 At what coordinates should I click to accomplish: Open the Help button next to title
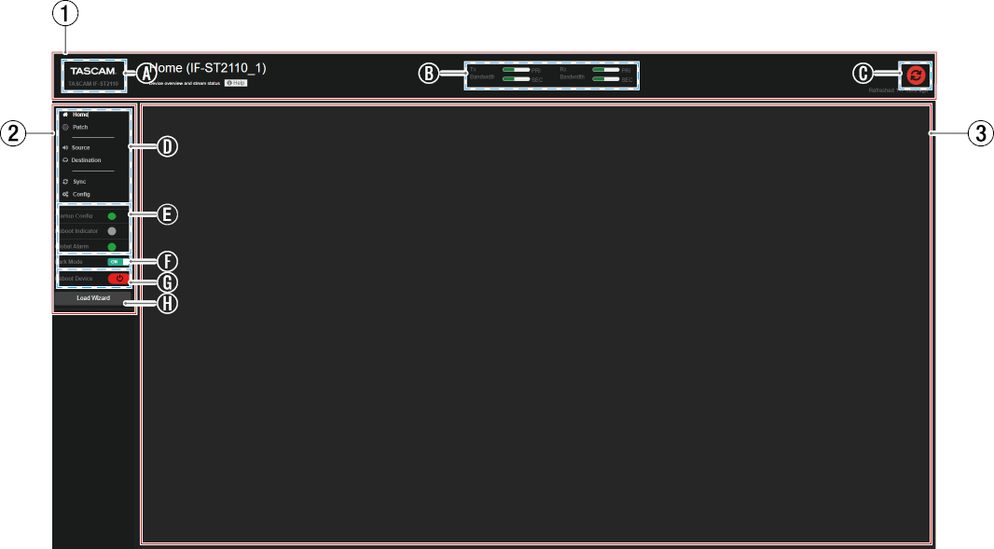pyautogui.click(x=236, y=83)
